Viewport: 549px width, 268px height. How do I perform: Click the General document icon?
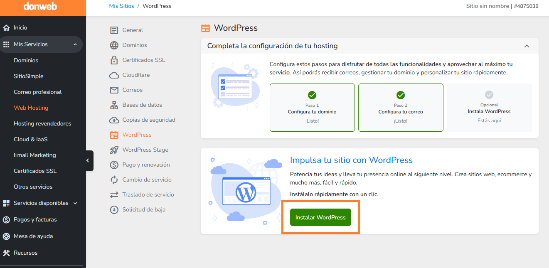click(114, 30)
